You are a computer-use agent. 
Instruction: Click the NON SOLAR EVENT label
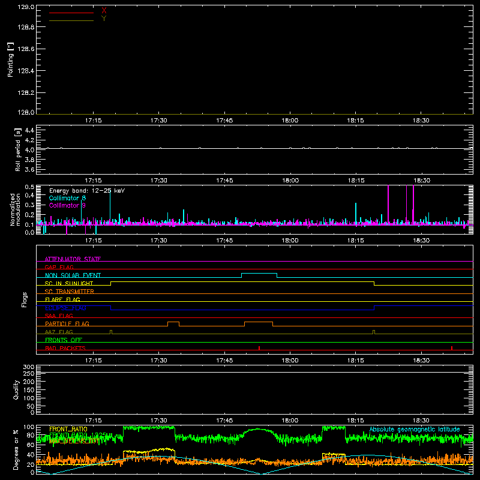73,275
